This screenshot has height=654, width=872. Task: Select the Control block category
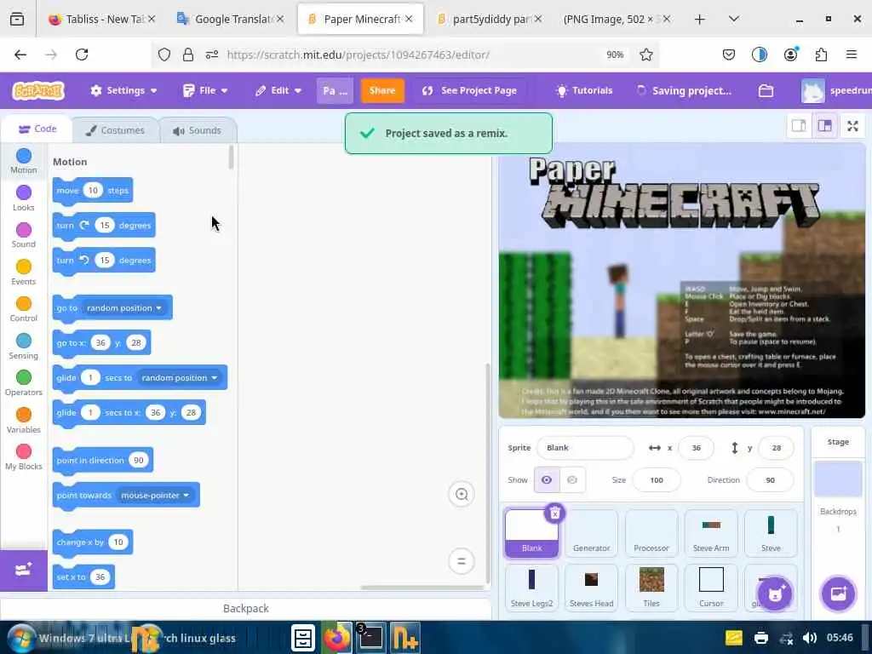pyautogui.click(x=23, y=309)
